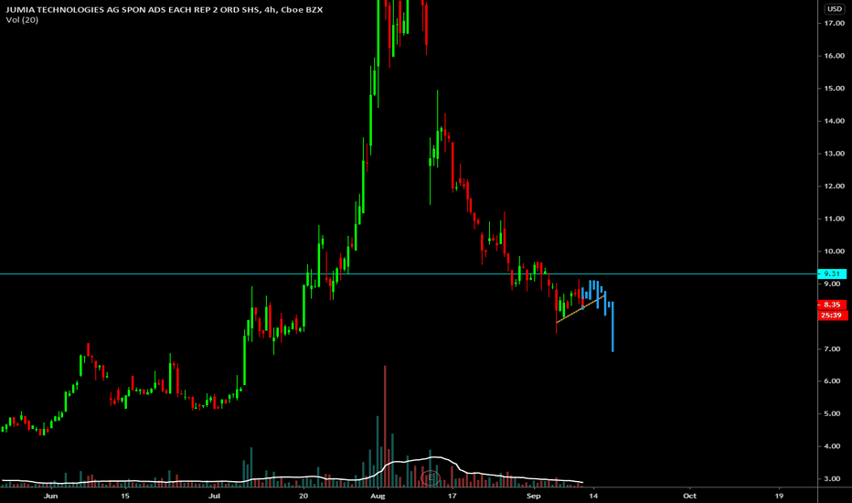Screen dimensions: 852x503
Task: Click the 7.00 price axis label
Action: [x=832, y=349]
